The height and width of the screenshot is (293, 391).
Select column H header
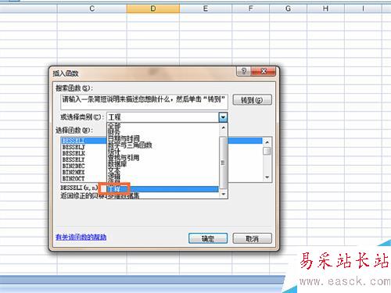325,9
